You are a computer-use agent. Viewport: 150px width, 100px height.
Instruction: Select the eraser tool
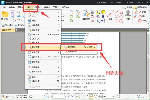click(135, 16)
